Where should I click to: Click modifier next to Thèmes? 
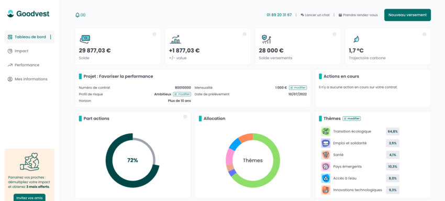click(x=352, y=119)
